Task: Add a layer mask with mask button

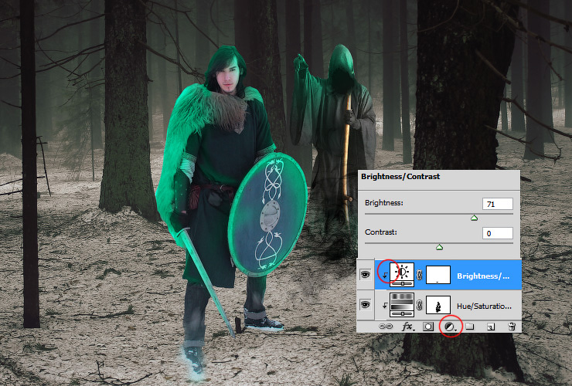Action: pos(428,327)
